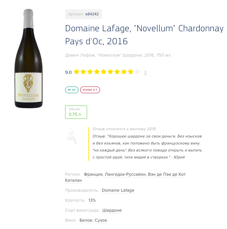This screenshot has width=227, height=229.
Task: Click the Novellum wine bottle image
Action: [x=29, y=59]
